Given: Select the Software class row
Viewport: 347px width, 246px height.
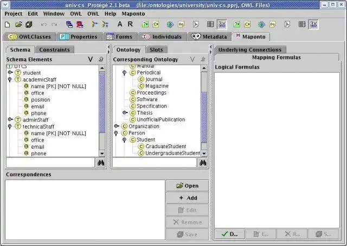Looking at the screenshot, I should (147, 99).
